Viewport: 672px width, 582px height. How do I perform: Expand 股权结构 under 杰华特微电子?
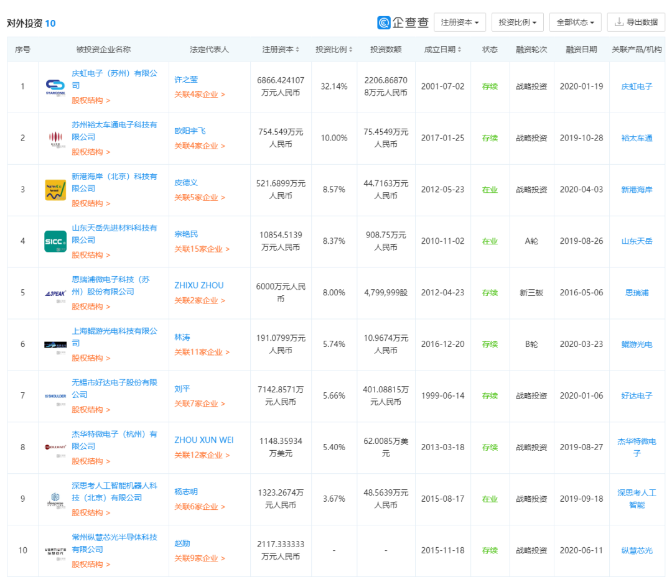91,461
